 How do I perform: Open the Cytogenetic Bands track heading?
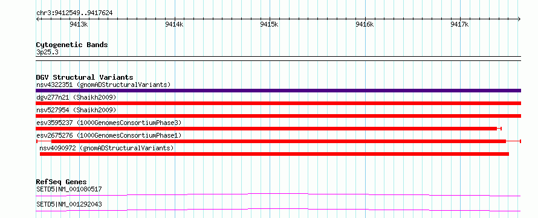(72, 45)
